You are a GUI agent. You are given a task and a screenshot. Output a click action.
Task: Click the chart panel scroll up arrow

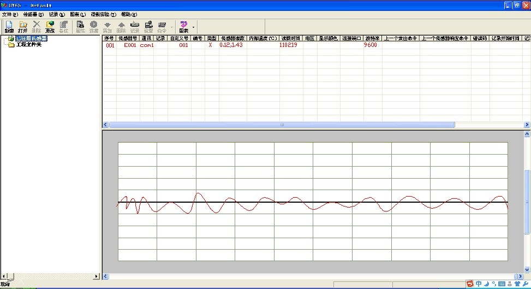tap(527, 134)
